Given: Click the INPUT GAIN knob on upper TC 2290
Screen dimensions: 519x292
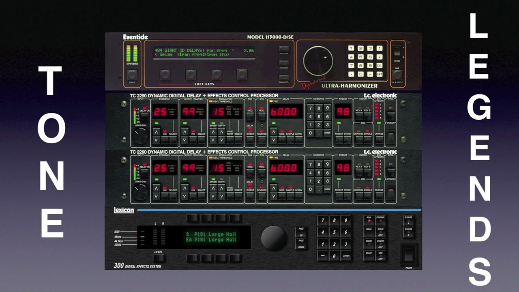Looking at the screenshot, I should click(140, 136).
